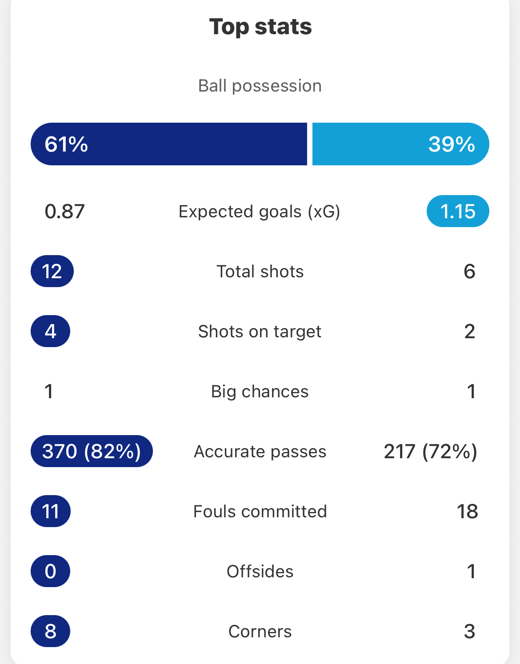Tap the 12 total shots badge
The height and width of the screenshot is (664, 520).
(52, 271)
